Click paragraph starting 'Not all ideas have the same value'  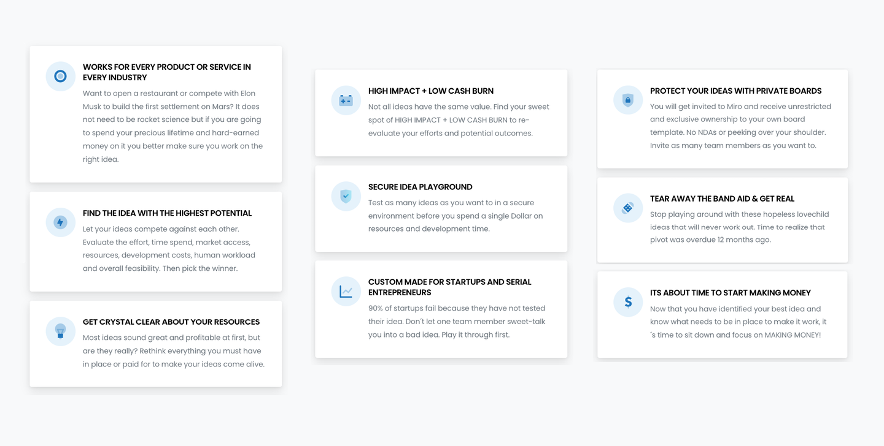459,120
